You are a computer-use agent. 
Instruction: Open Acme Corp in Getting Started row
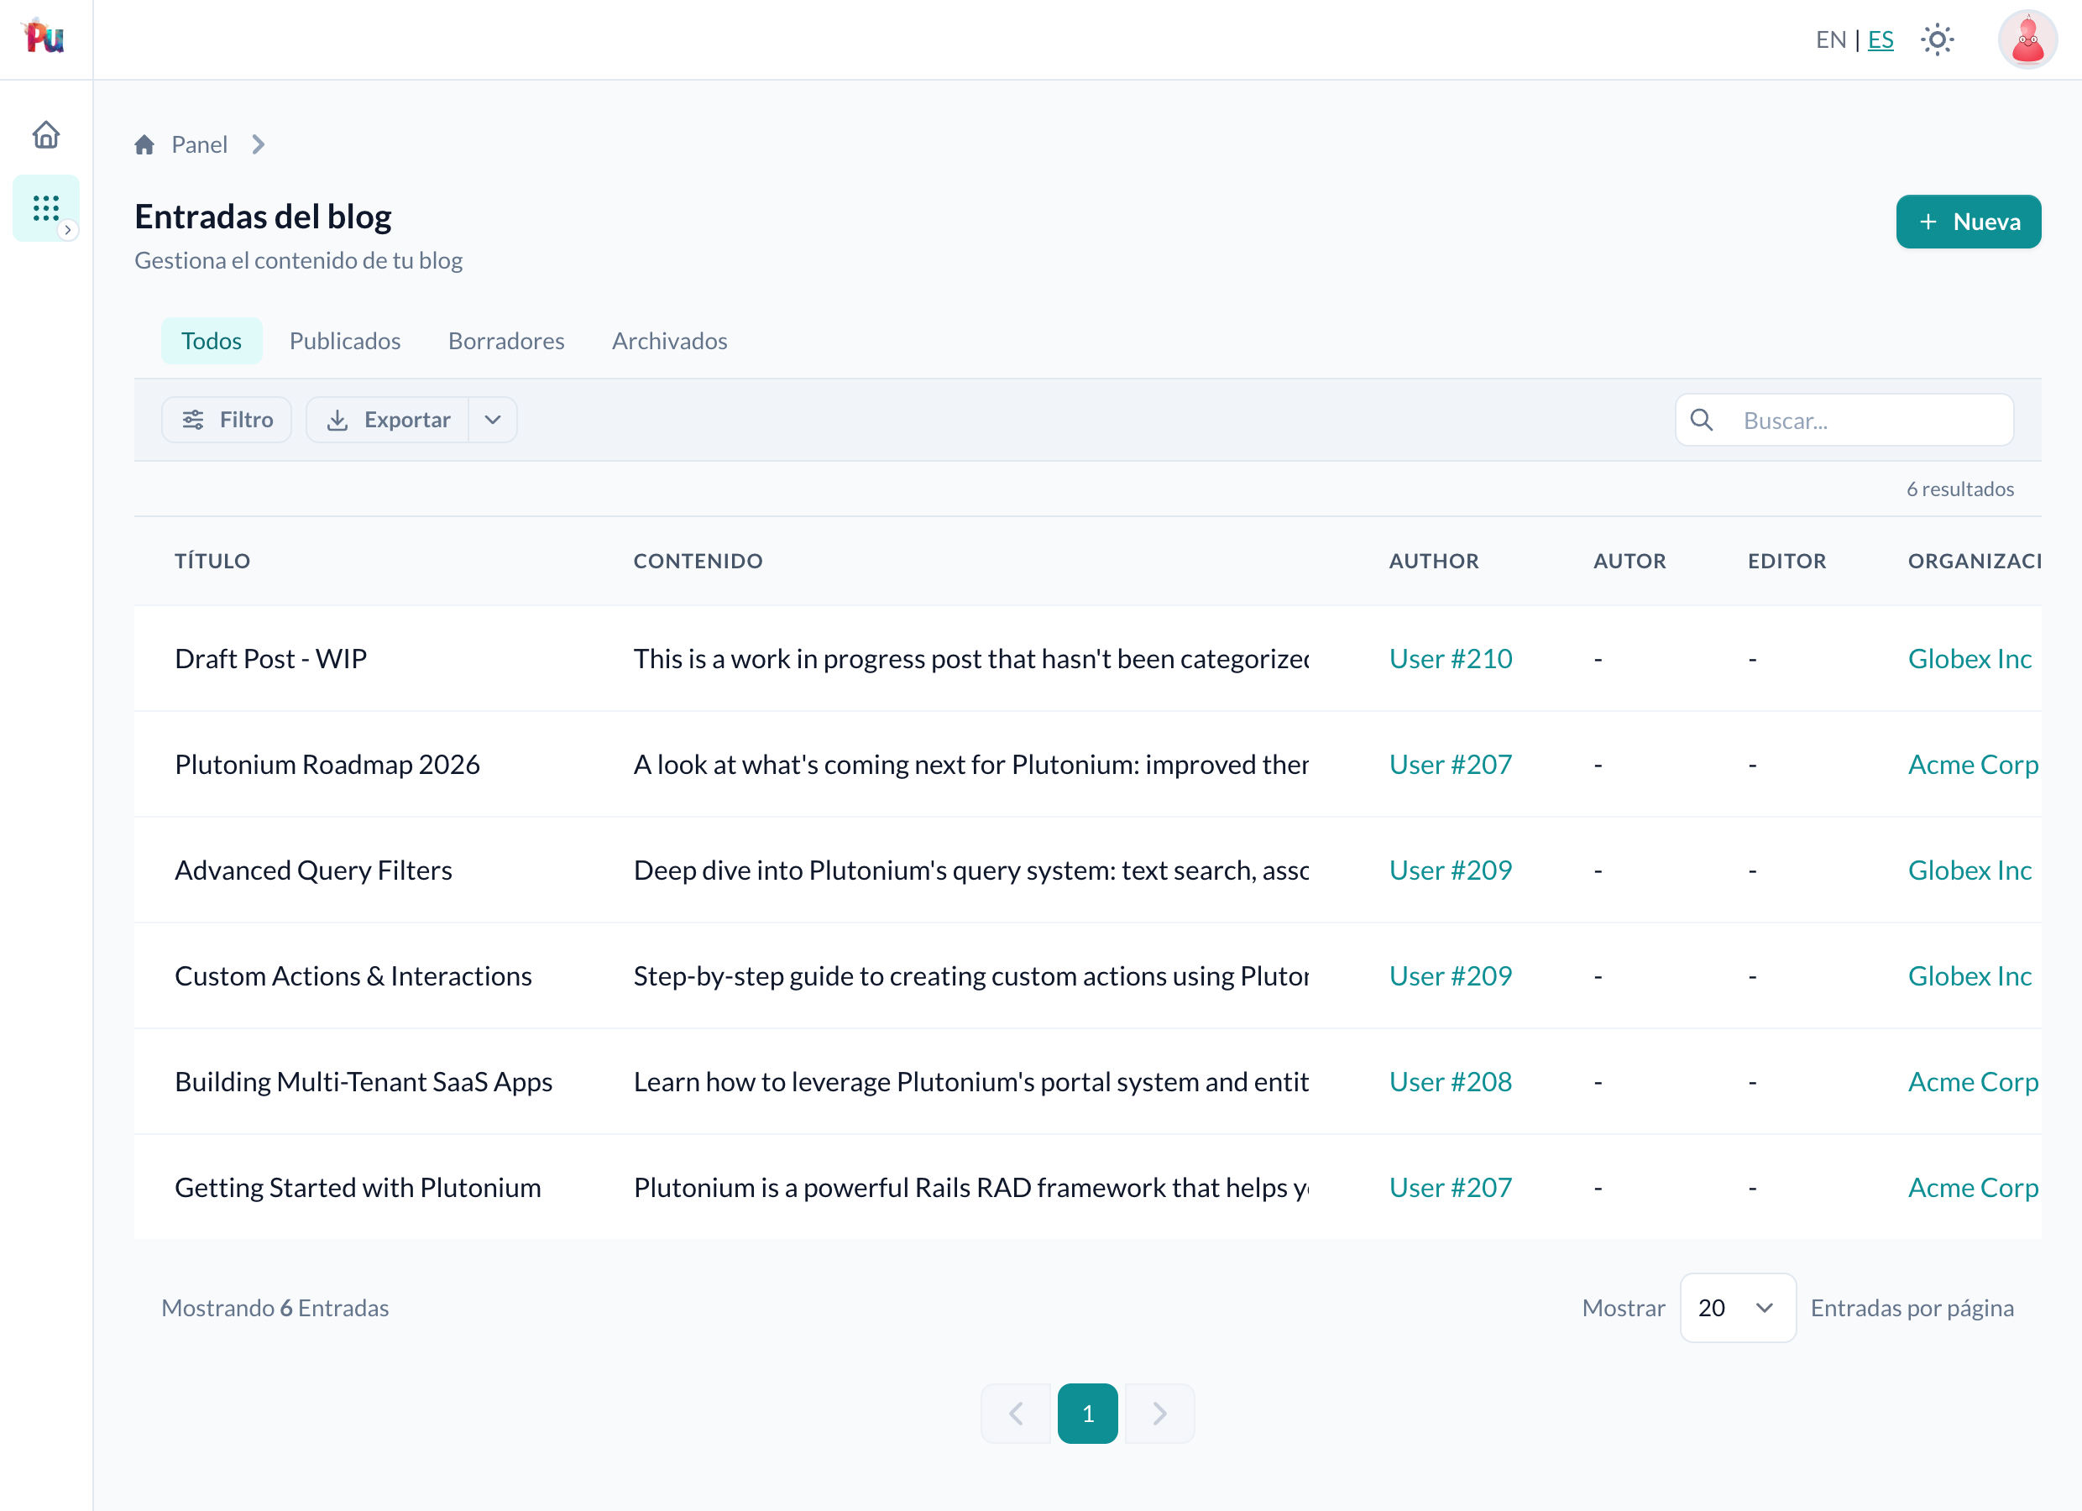1974,1187
